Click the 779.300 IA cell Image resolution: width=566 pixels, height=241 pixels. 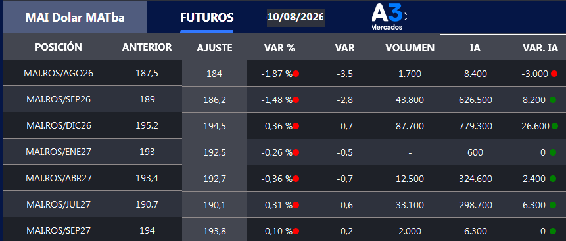pyautogui.click(x=475, y=126)
